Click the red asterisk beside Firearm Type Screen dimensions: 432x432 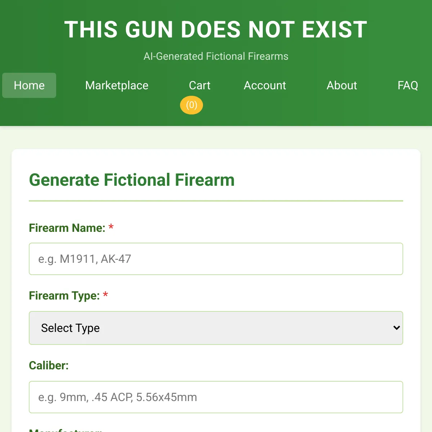[105, 294]
